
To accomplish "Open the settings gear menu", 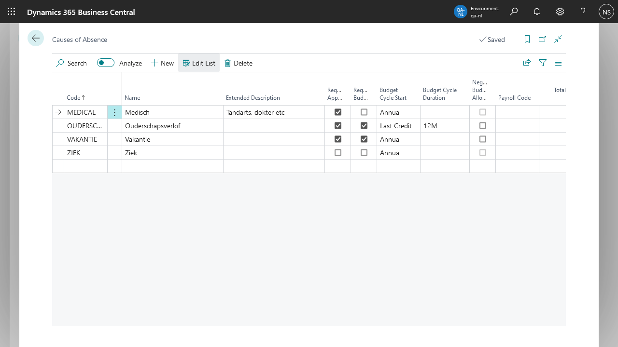I will point(560,12).
